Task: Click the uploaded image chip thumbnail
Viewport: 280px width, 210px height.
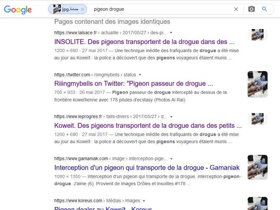Action: [x=57, y=9]
